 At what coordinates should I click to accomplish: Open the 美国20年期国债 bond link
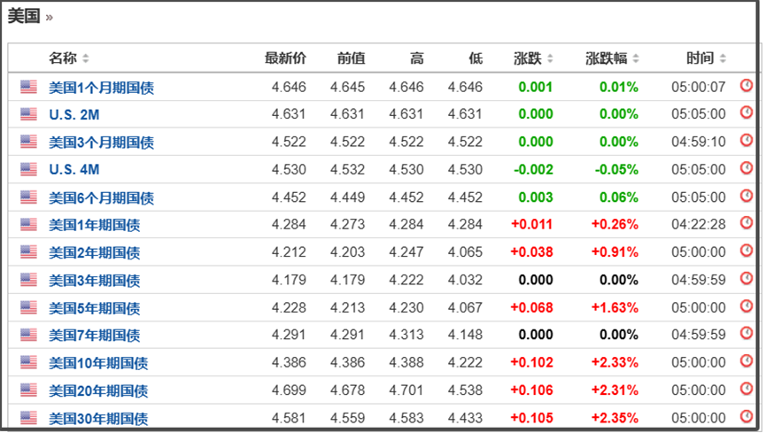tap(97, 390)
